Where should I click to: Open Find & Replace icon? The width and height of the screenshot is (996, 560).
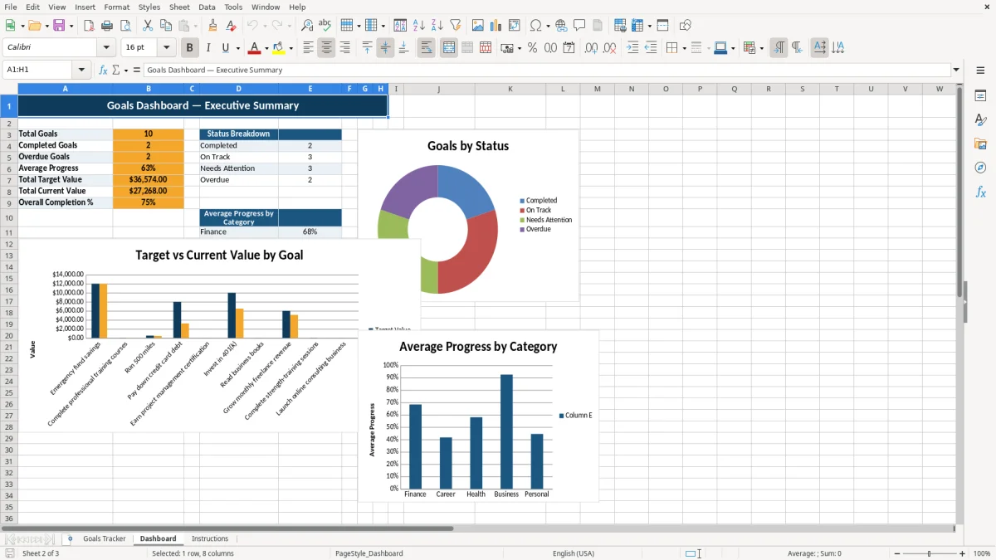pyautogui.click(x=307, y=26)
